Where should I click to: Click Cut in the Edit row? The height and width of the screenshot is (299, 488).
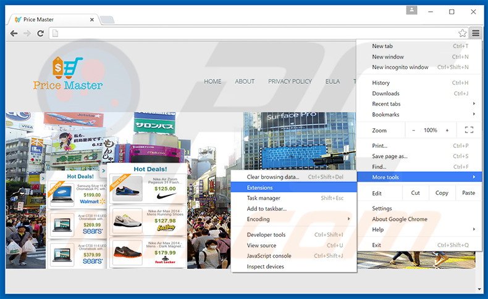click(416, 193)
